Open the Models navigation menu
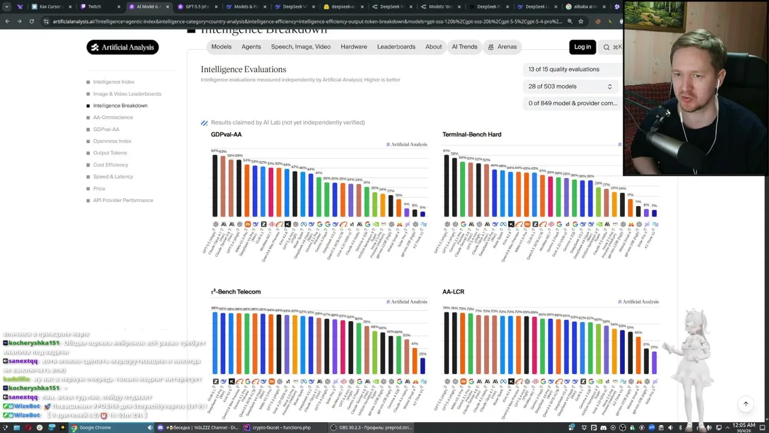Viewport: 769px width, 433px height. click(x=221, y=47)
